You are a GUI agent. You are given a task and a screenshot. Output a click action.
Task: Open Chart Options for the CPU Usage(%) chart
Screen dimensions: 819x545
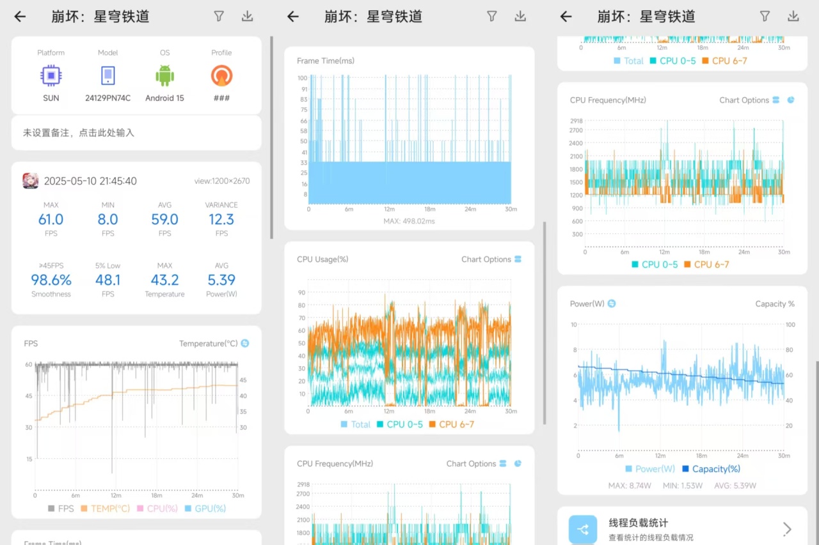[491, 259]
